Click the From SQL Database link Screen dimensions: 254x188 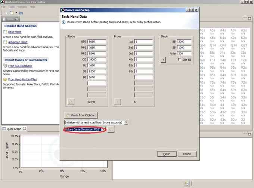coord(20,66)
